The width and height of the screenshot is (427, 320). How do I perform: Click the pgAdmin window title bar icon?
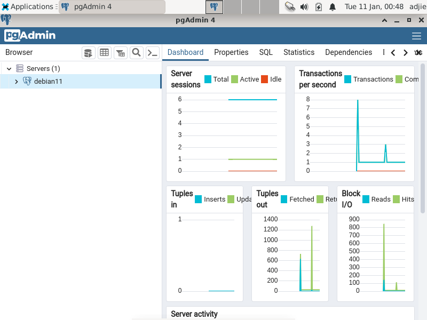click(x=6, y=20)
